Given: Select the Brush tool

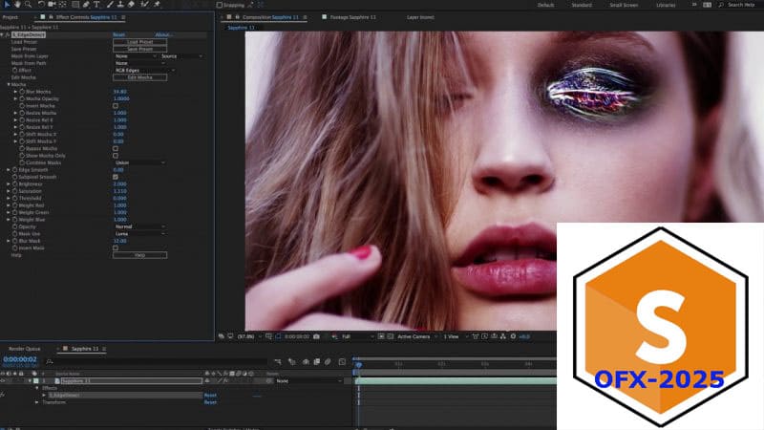Looking at the screenshot, I should pyautogui.click(x=110, y=5).
